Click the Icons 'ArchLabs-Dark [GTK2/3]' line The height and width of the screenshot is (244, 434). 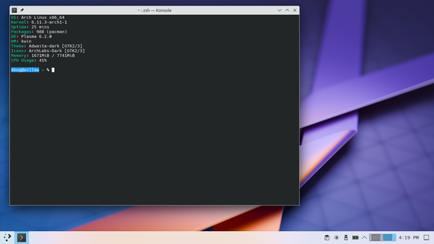(x=48, y=51)
